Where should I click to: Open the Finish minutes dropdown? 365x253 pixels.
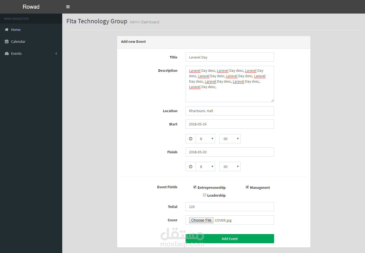click(x=230, y=167)
